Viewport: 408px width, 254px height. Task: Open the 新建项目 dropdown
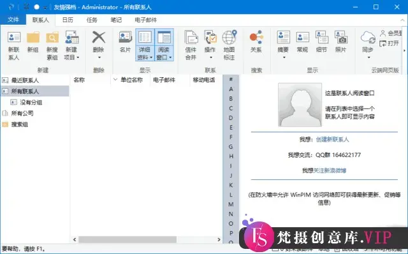[x=71, y=45]
